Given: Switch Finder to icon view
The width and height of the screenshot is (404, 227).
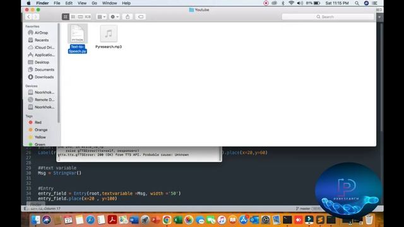Looking at the screenshot, I should click(66, 17).
